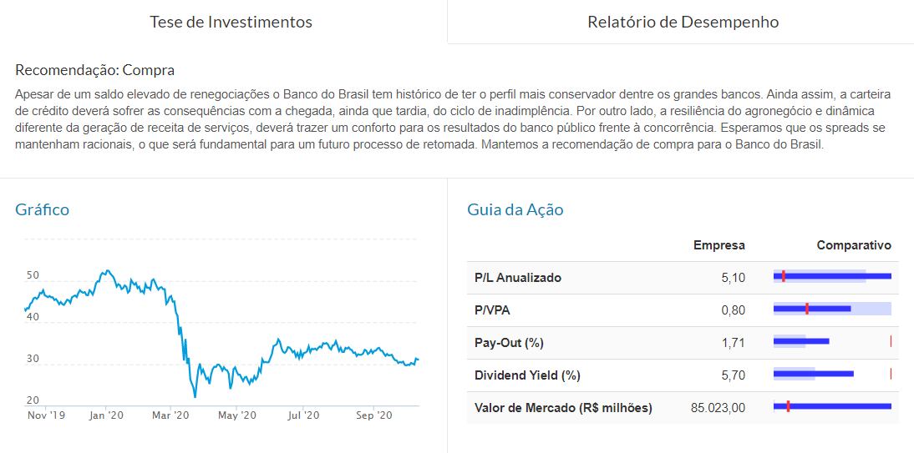Click red marker on P/VPA bar
The image size is (914, 453).
(807, 309)
